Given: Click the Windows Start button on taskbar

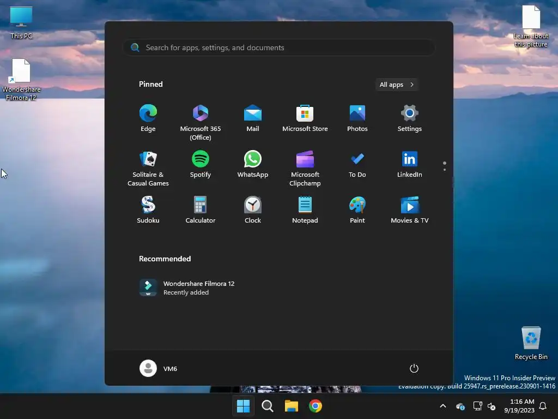Looking at the screenshot, I should 244,406.
